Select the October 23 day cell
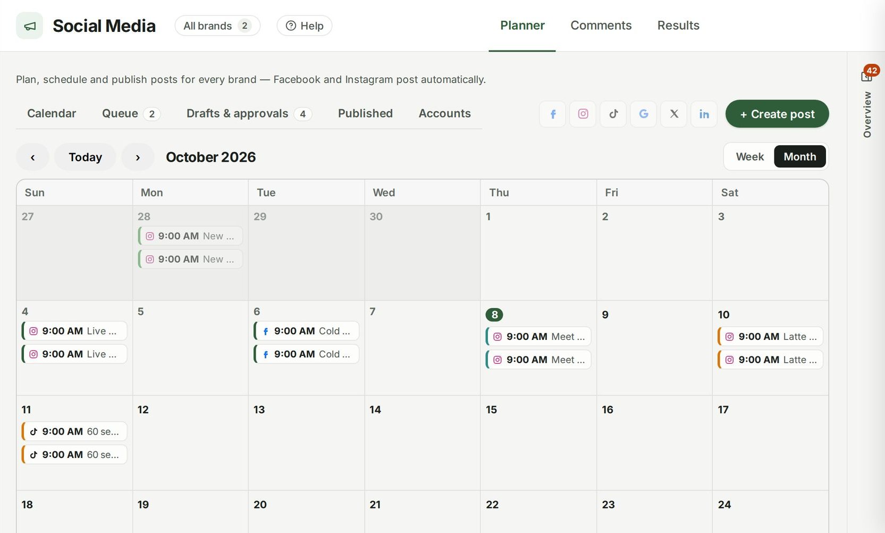Viewport: 885px width, 533px height. pyautogui.click(x=654, y=512)
